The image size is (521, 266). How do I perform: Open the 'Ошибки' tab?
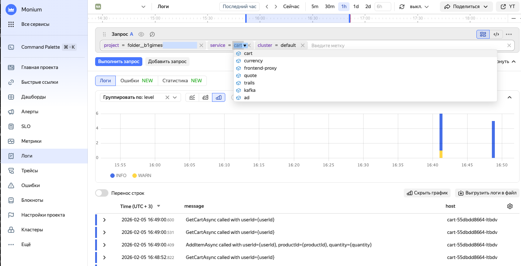(x=136, y=80)
